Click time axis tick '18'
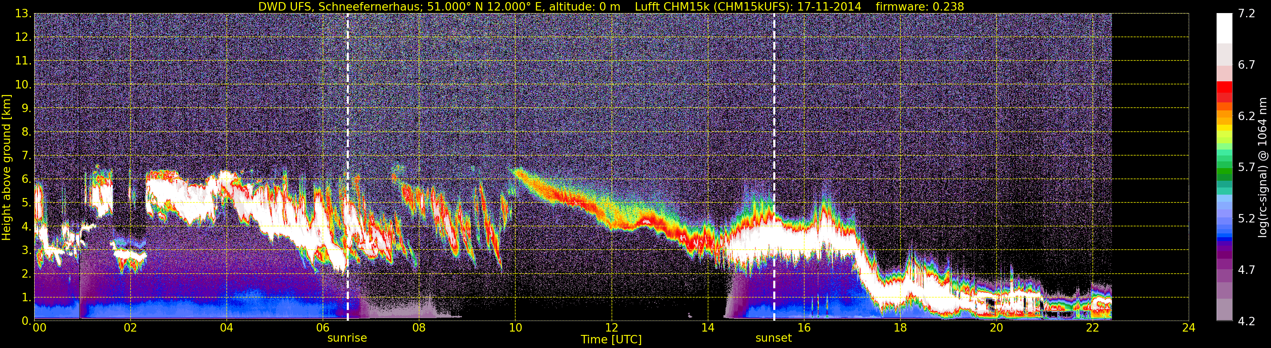 pyautogui.click(x=900, y=328)
